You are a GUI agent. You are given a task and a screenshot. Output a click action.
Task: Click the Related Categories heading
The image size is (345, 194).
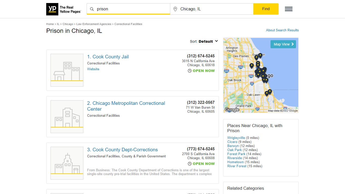245,188
